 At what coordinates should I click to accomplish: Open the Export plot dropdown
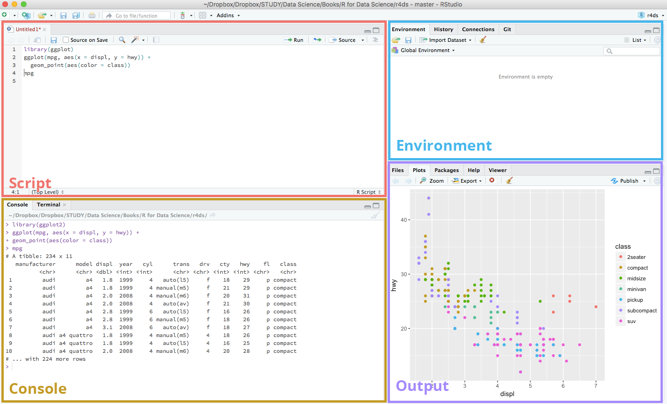tap(468, 181)
